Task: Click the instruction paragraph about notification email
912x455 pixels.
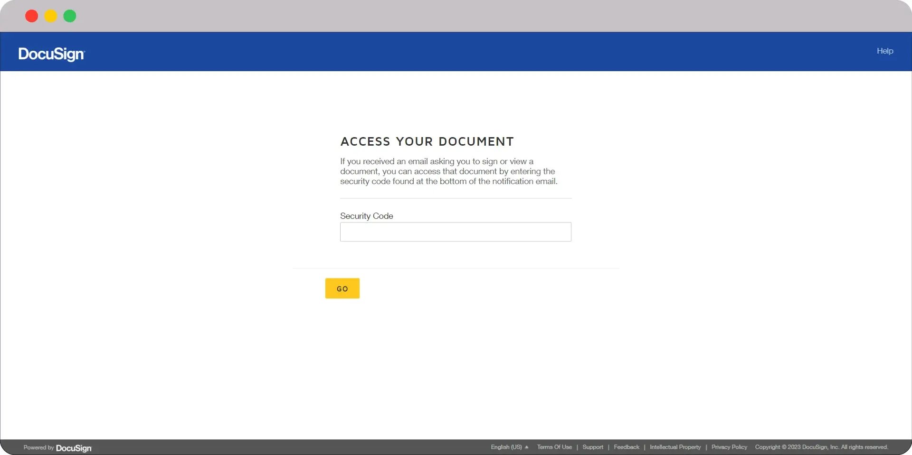Action: click(448, 171)
